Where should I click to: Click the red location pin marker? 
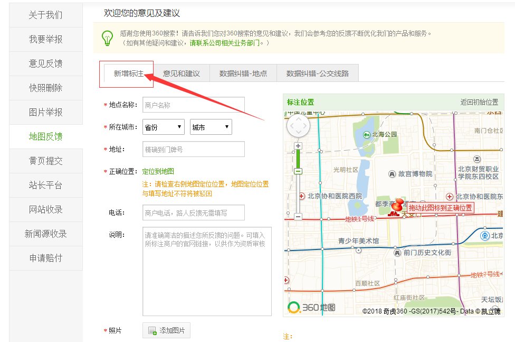tap(397, 206)
